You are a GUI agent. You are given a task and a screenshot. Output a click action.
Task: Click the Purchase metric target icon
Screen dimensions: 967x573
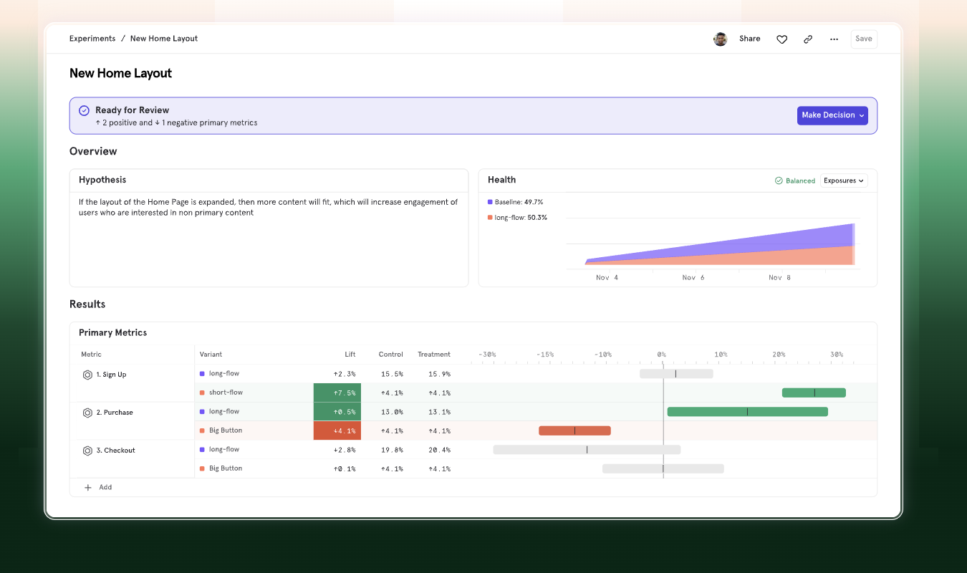pos(87,412)
